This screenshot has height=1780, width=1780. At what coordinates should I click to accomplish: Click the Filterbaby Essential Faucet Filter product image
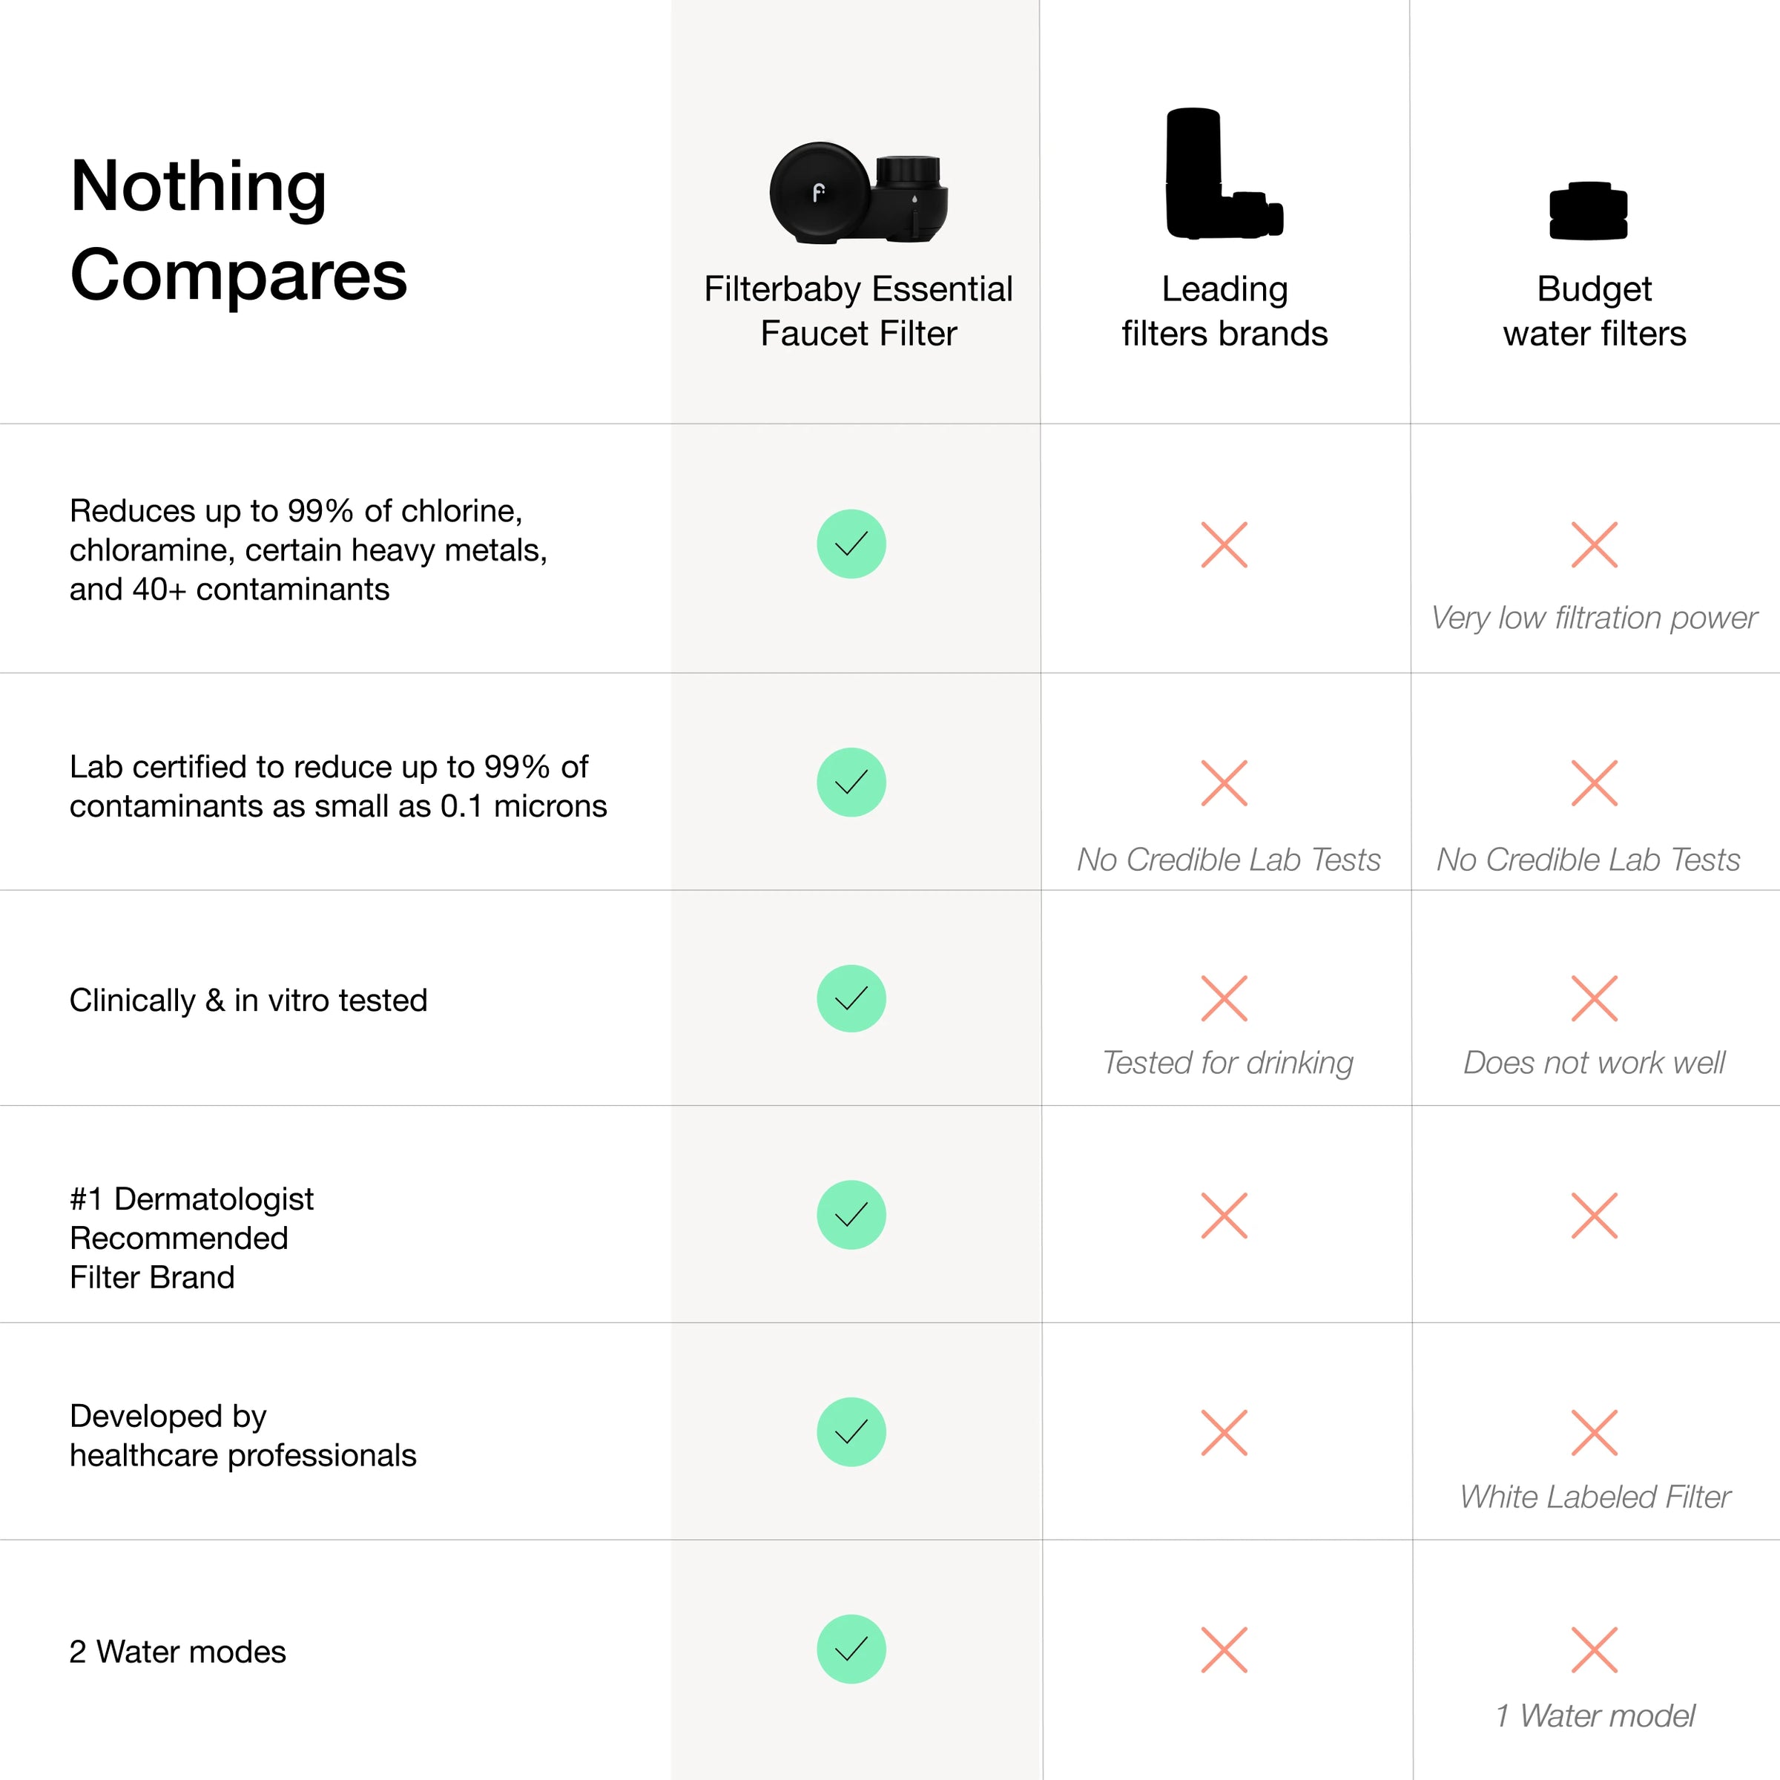(859, 193)
